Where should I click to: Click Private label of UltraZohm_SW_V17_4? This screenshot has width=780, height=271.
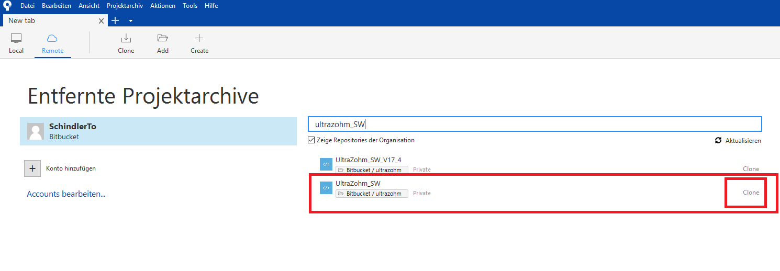[422, 170]
